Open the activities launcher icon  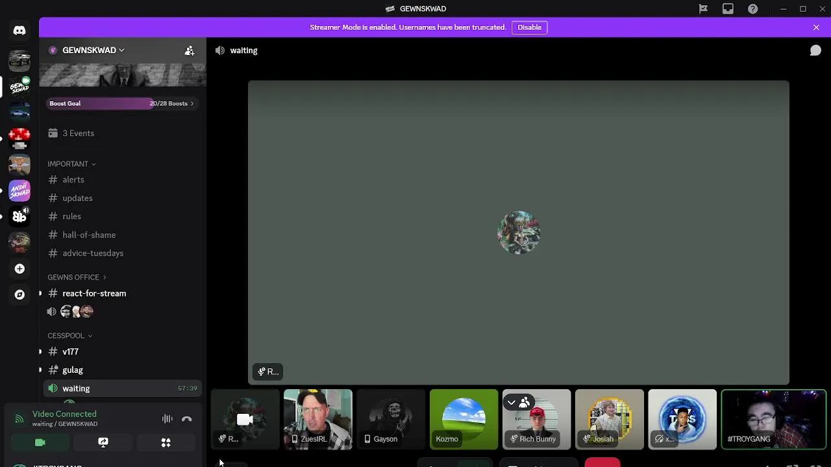(166, 442)
